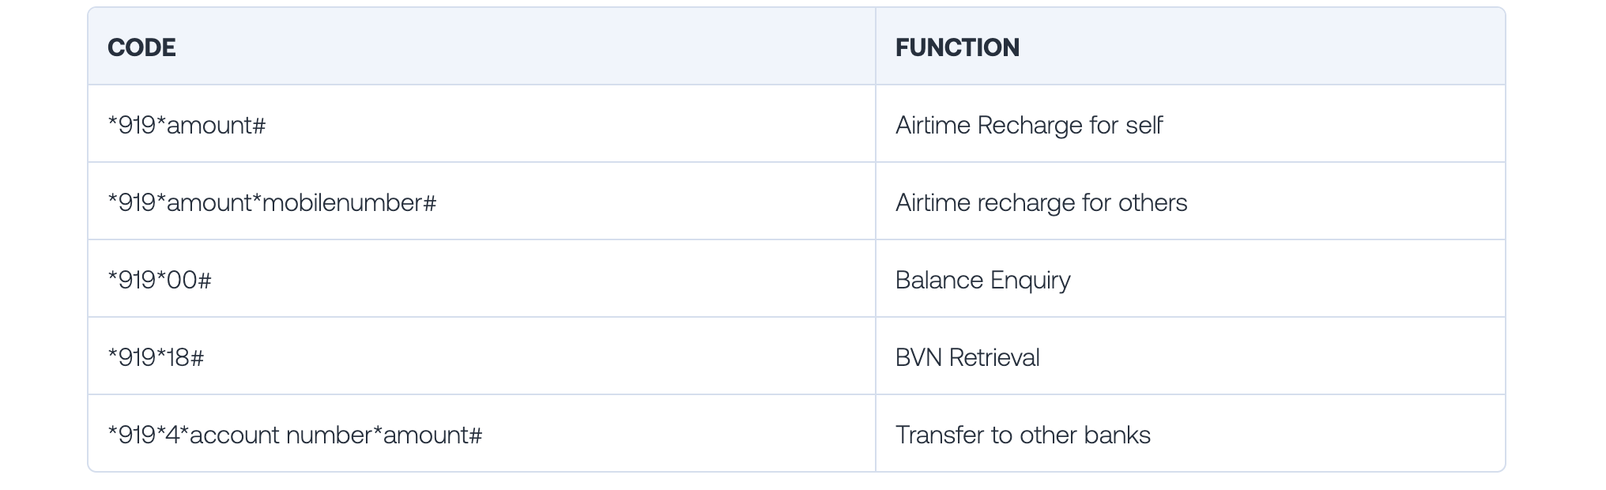Click the word BVN
The width and height of the screenshot is (1606, 490).
(918, 357)
